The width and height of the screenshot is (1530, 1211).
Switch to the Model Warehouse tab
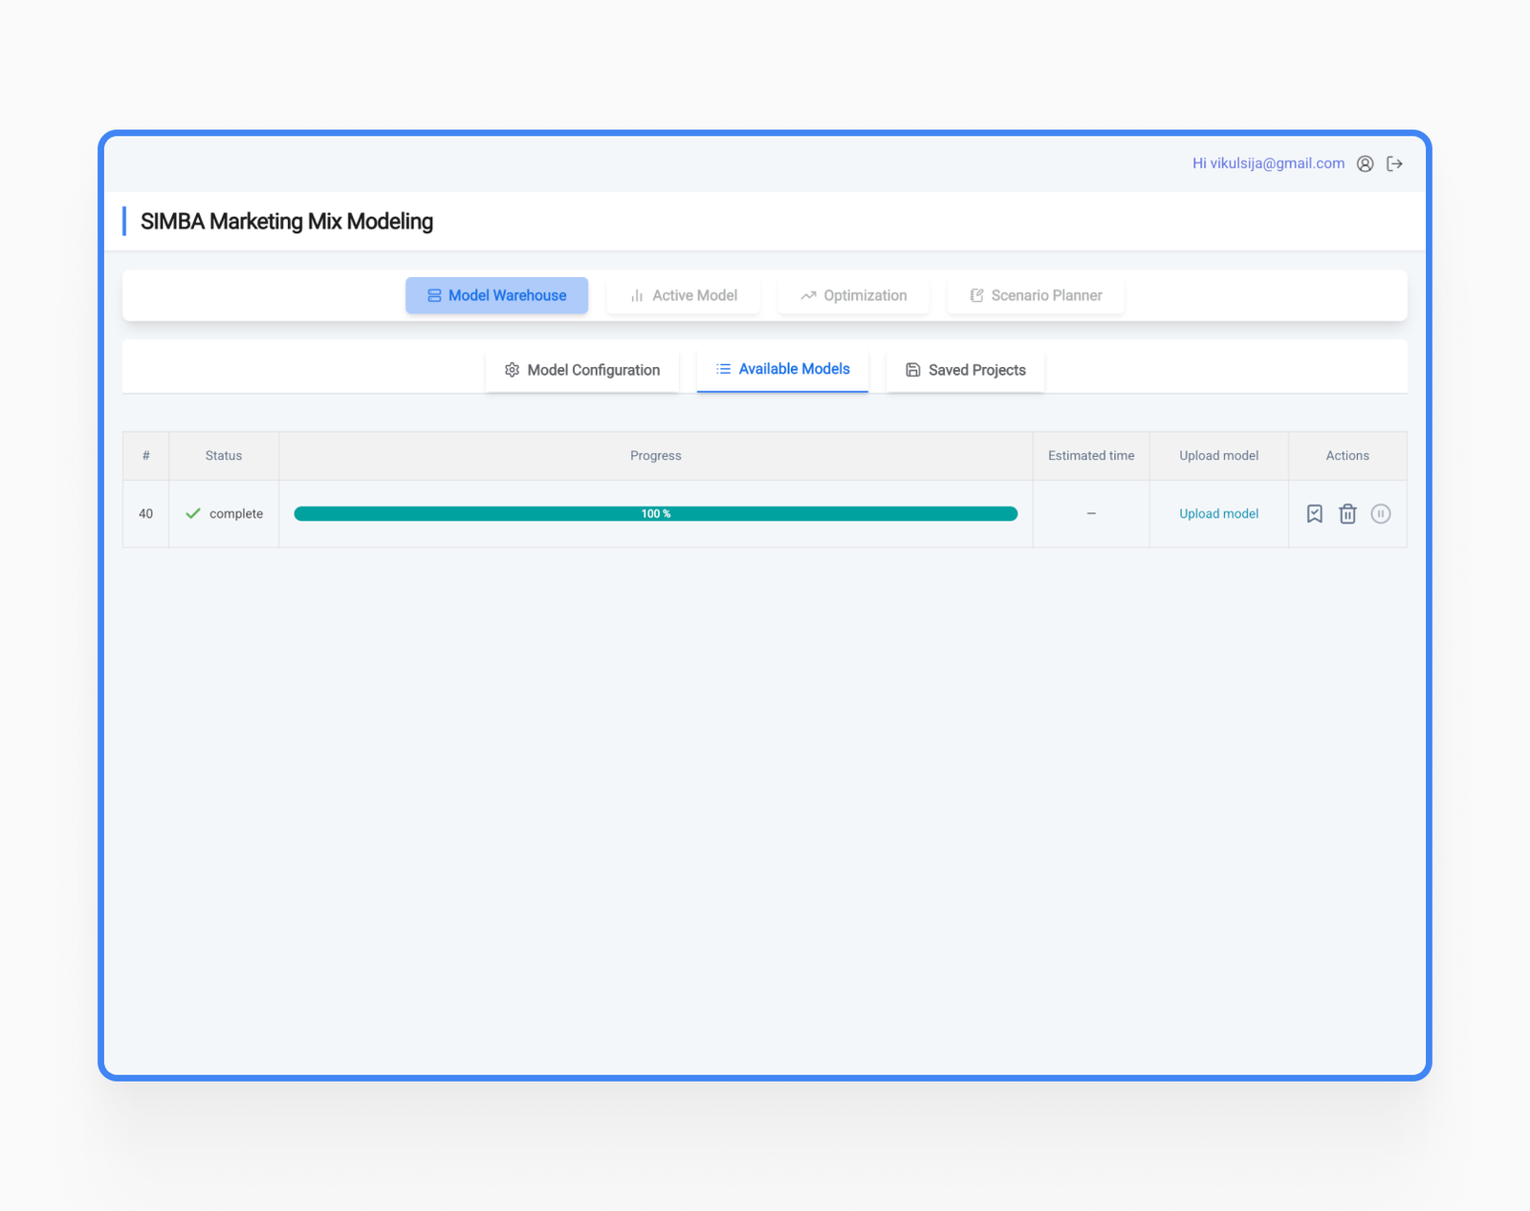[496, 295]
